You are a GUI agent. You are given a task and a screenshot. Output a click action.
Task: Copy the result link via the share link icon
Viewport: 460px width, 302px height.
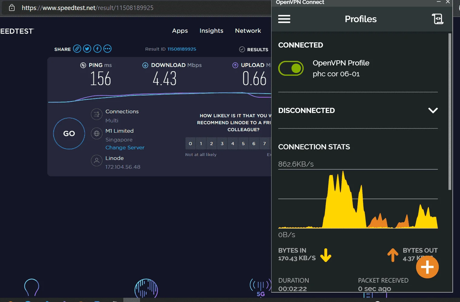point(77,49)
